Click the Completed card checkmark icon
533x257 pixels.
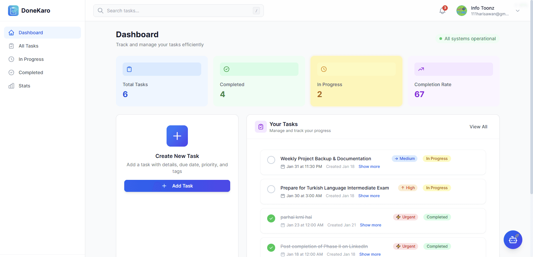(227, 69)
